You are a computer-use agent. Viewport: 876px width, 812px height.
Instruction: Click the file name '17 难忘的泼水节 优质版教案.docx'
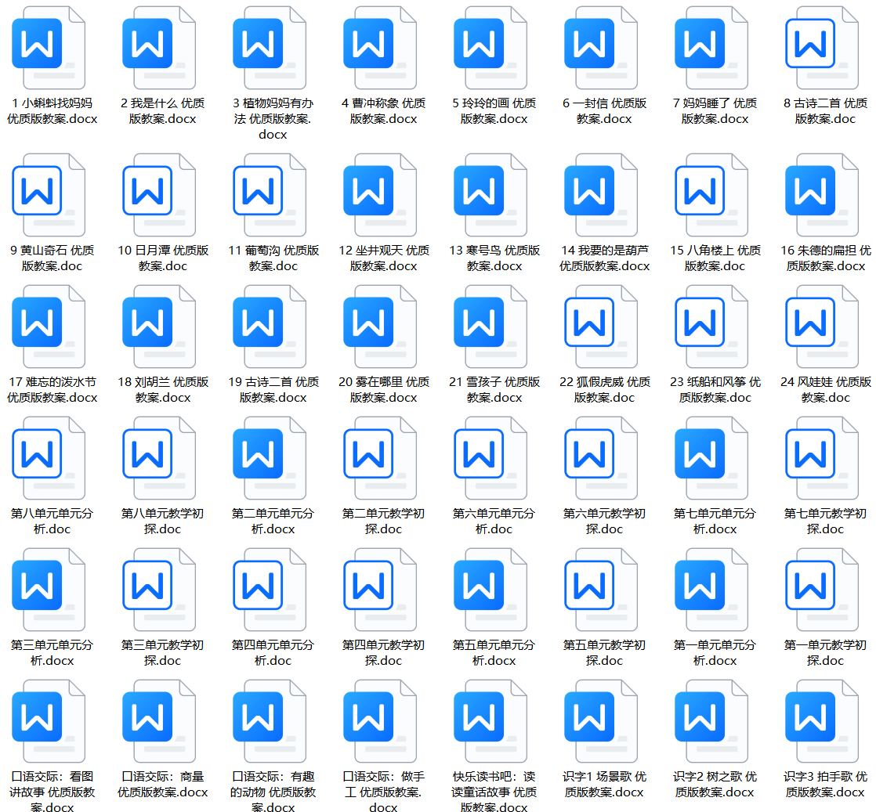click(x=52, y=390)
